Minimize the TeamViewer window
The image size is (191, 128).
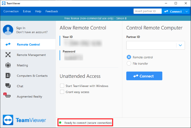tap(166, 3)
